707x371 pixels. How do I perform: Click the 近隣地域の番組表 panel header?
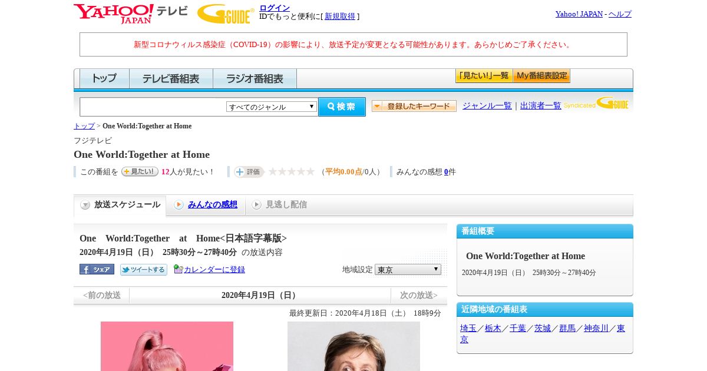pos(545,309)
